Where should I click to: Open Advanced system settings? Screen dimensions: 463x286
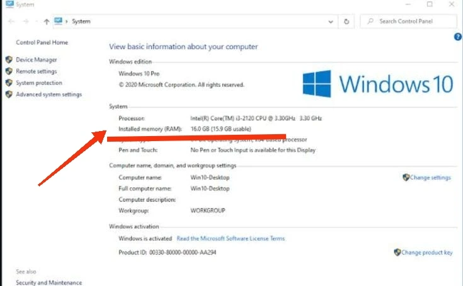pyautogui.click(x=49, y=94)
